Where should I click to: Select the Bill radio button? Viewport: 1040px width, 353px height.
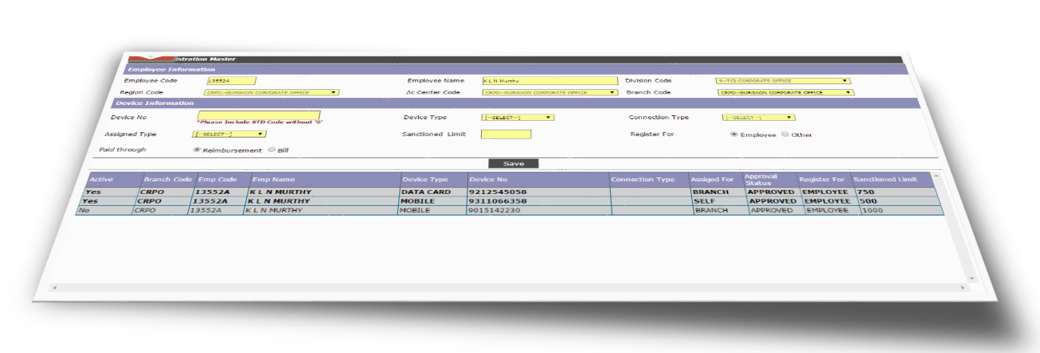tap(272, 149)
